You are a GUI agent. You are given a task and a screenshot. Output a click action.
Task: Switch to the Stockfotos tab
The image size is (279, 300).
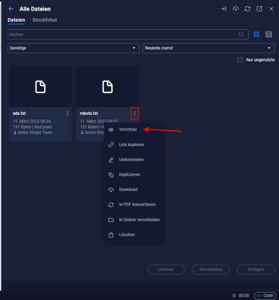click(x=44, y=20)
